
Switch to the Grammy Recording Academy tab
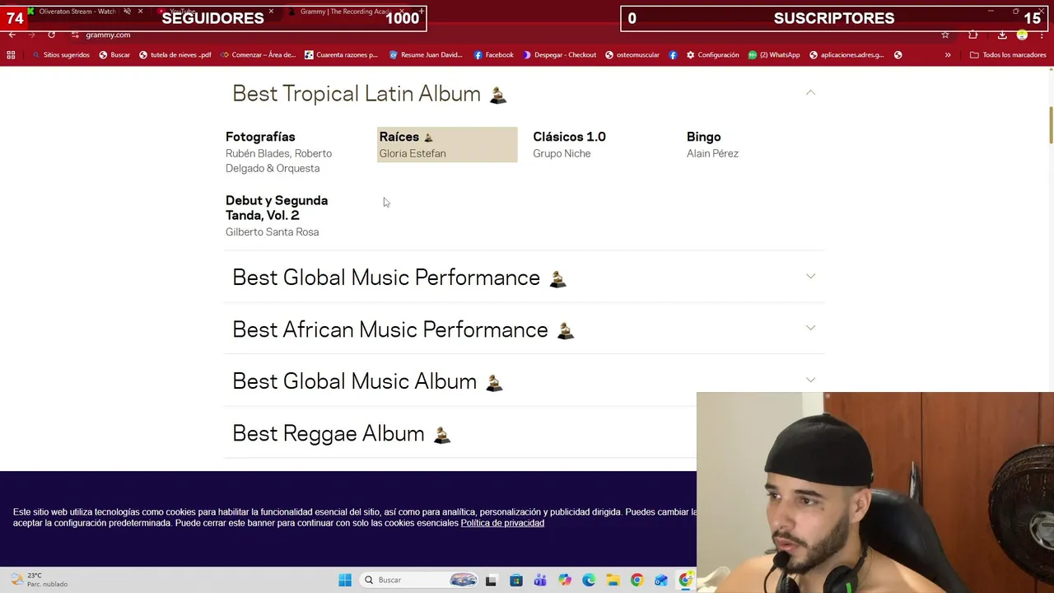click(x=346, y=12)
